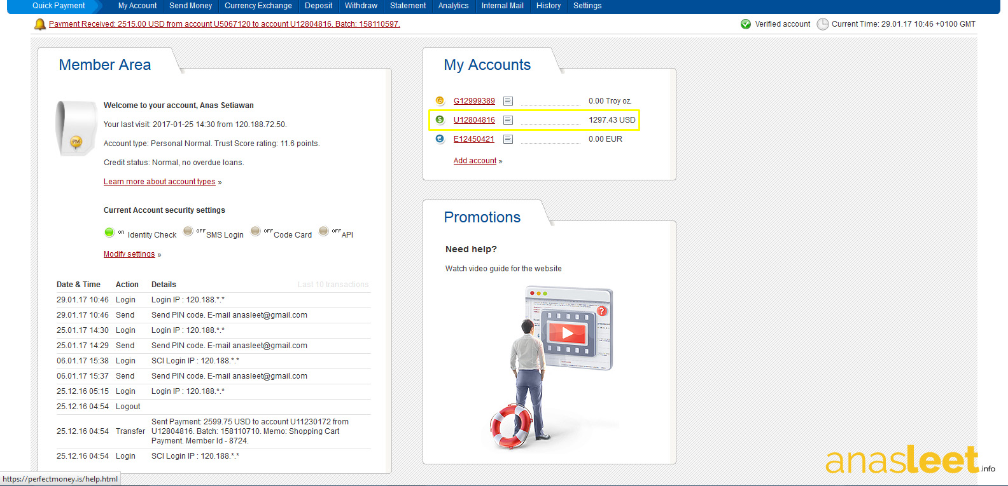This screenshot has height=486, width=1008.
Task: Toggle the Code Card security indicator
Action: pyautogui.click(x=255, y=231)
